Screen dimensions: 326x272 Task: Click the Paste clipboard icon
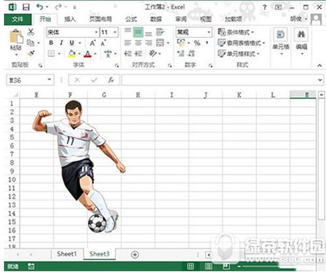(16, 37)
